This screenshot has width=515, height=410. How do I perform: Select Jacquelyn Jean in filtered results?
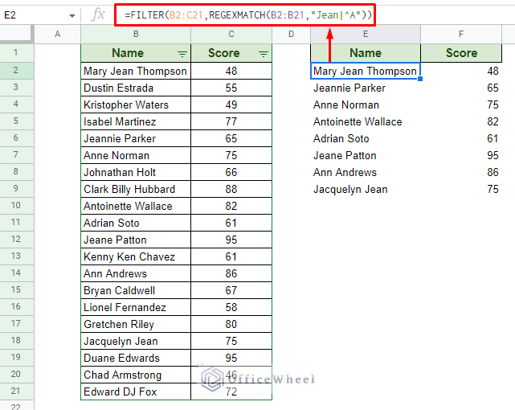pyautogui.click(x=366, y=189)
